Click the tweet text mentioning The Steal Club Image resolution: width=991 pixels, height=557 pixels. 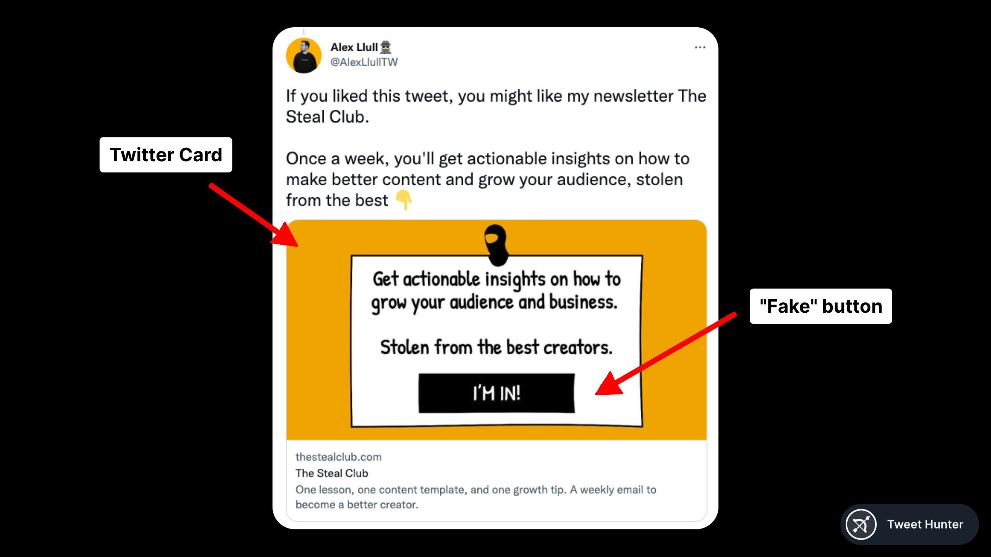click(x=496, y=106)
